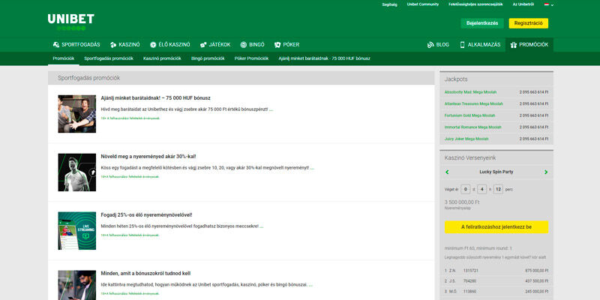Open Absolootly Mad: Mega Moolah jackpot
The height and width of the screenshot is (300, 600).
[x=471, y=92]
